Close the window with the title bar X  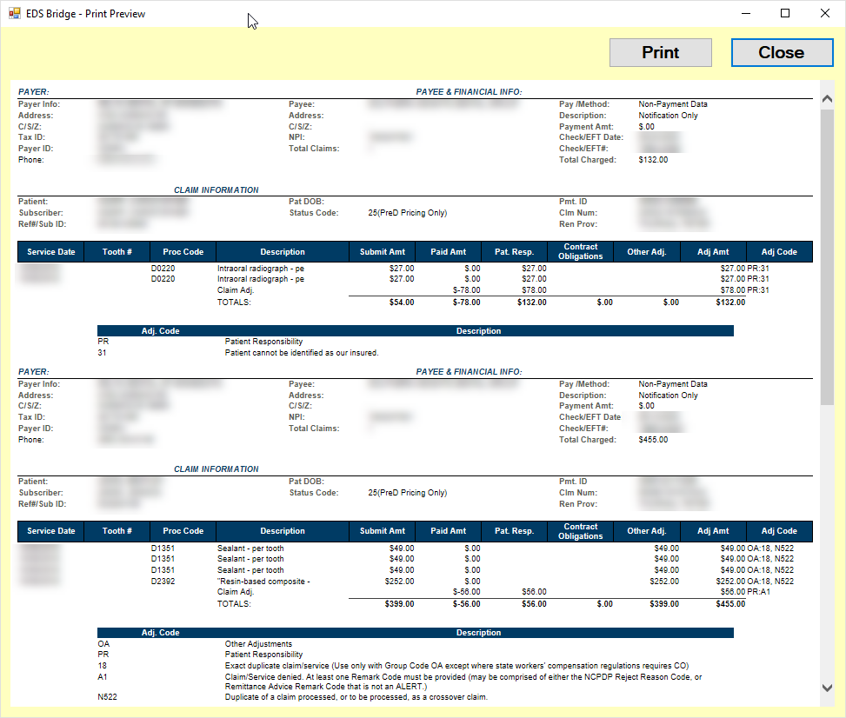825,14
